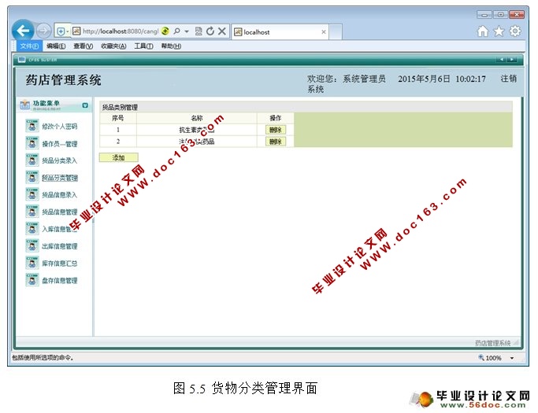Open 盘存信息管理 link
The image size is (538, 413).
(60, 280)
